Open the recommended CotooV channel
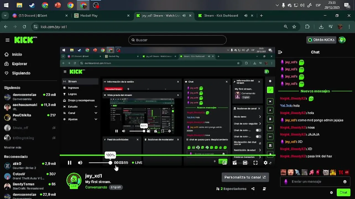This screenshot has height=199, width=355. click(30, 176)
